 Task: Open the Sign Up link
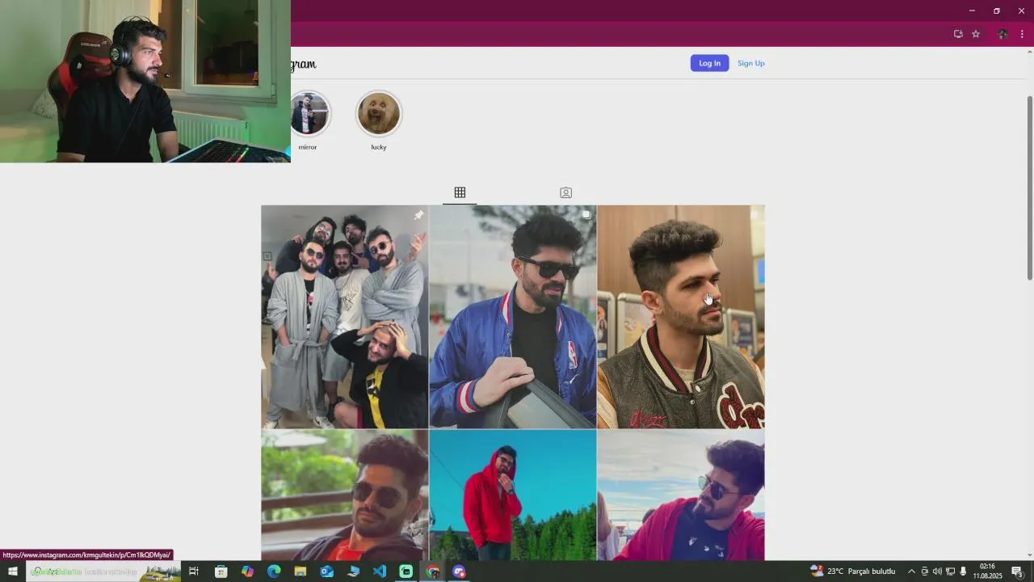[x=750, y=63]
